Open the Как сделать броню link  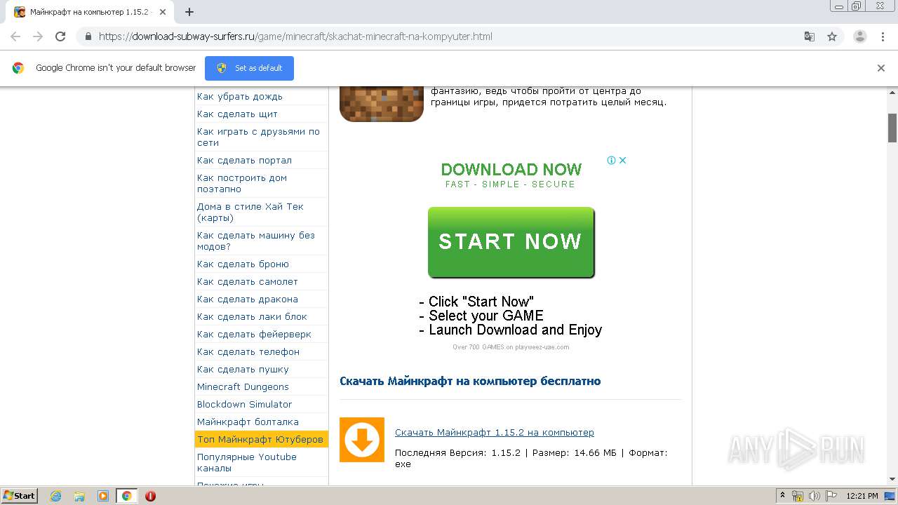point(243,264)
